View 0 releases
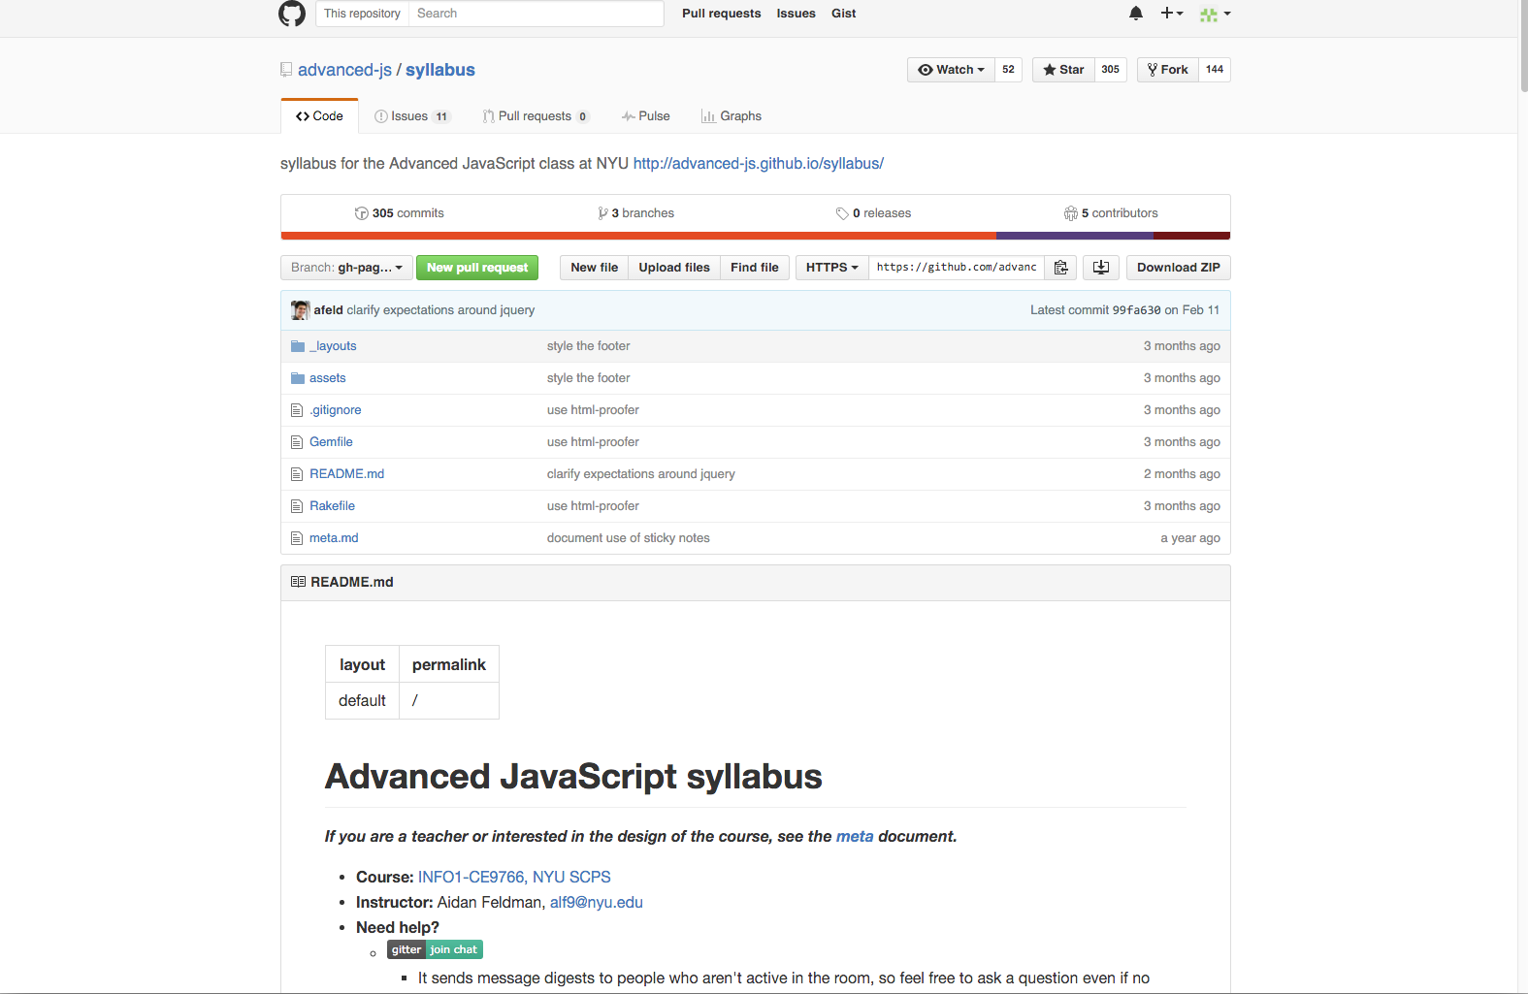Image resolution: width=1528 pixels, height=994 pixels. click(874, 213)
